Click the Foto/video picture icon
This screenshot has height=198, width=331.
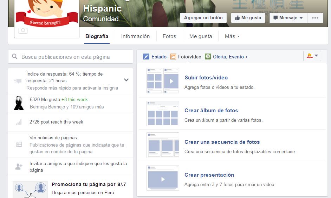click(173, 57)
